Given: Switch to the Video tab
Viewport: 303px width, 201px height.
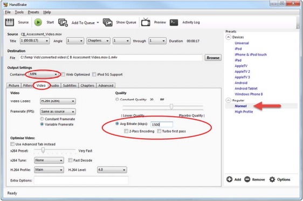Looking at the screenshot, I should point(41,85).
